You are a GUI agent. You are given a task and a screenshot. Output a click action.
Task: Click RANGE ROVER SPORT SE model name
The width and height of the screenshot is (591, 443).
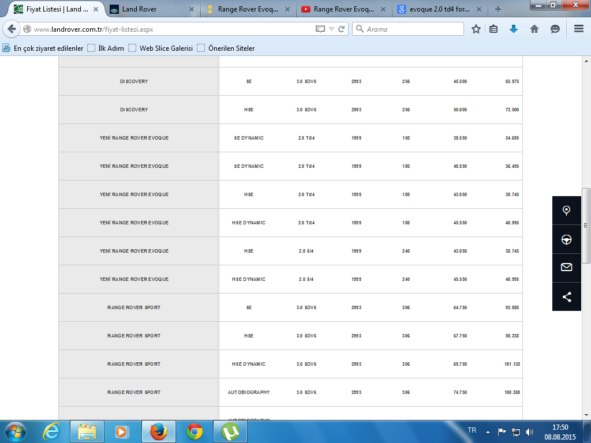click(134, 307)
